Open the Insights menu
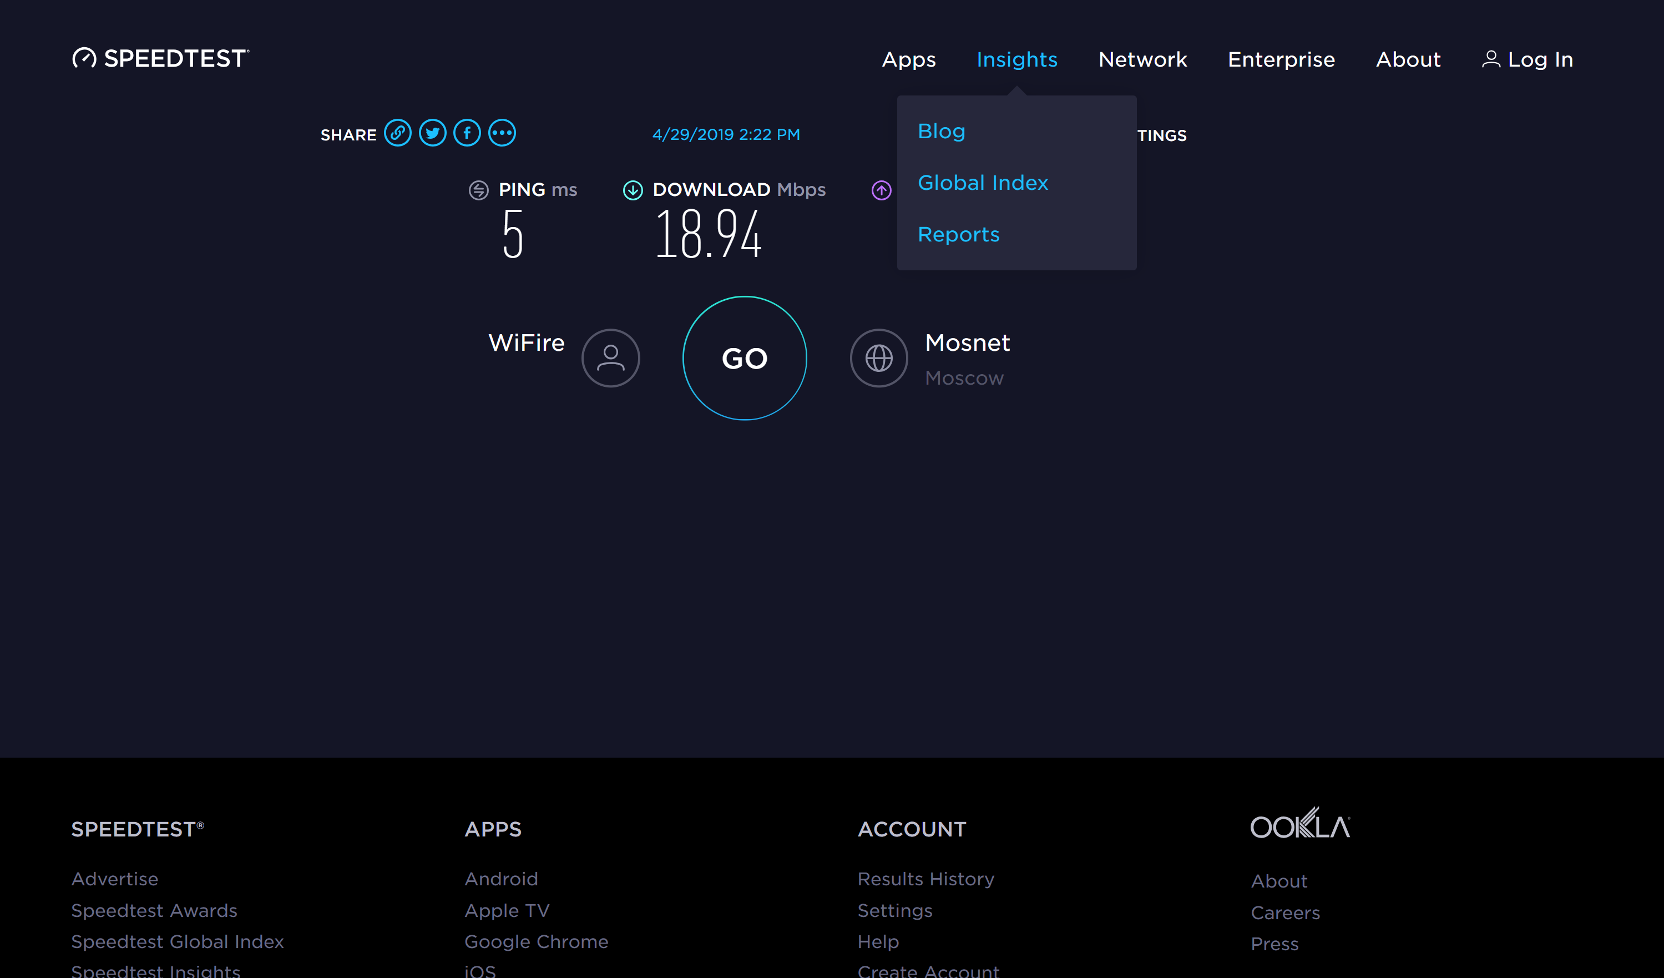Screen dimensions: 1664x978 coord(1017,59)
